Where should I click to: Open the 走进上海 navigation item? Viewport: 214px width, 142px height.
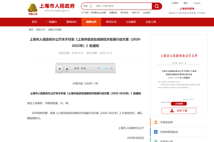[x=151, y=22]
